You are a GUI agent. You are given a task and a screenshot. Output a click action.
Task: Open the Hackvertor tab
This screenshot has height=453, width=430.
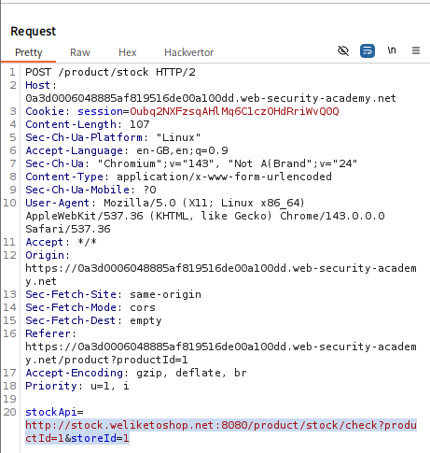(x=189, y=52)
